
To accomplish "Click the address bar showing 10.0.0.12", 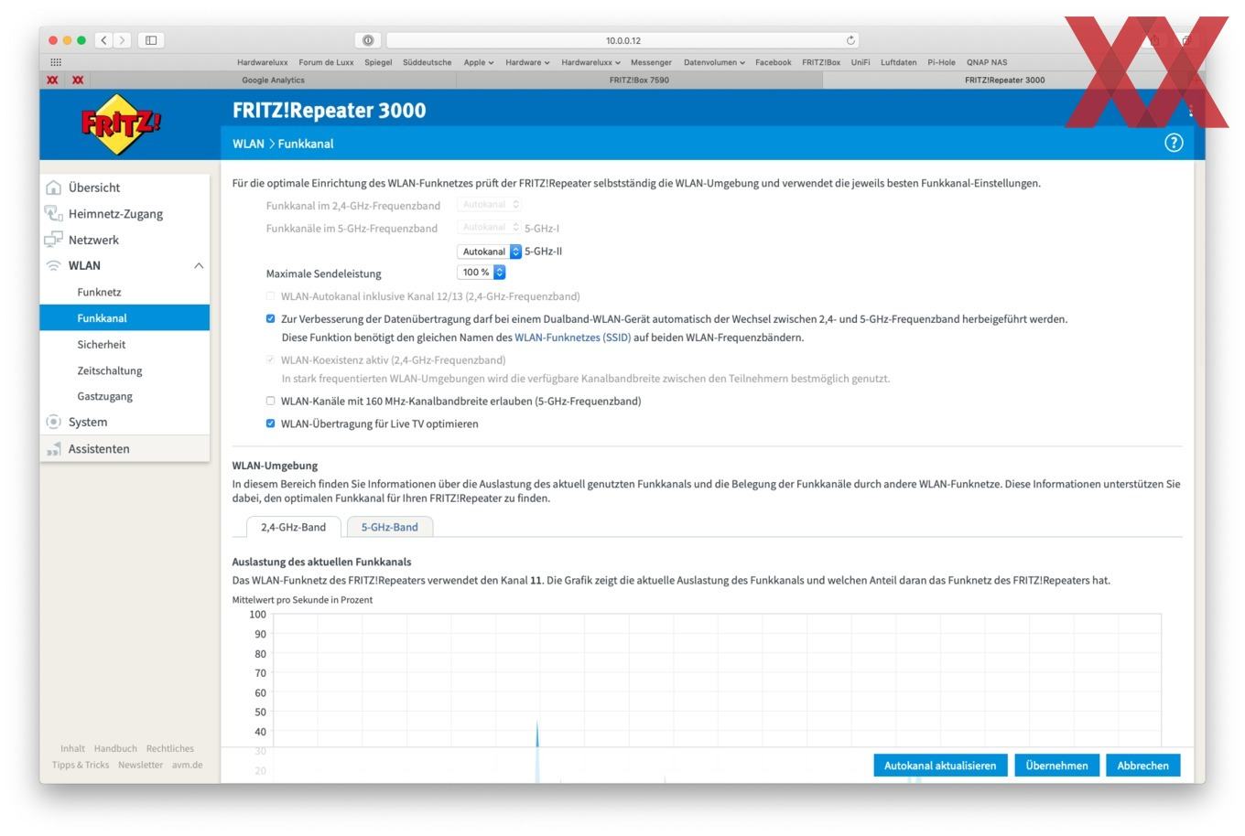I will [623, 40].
